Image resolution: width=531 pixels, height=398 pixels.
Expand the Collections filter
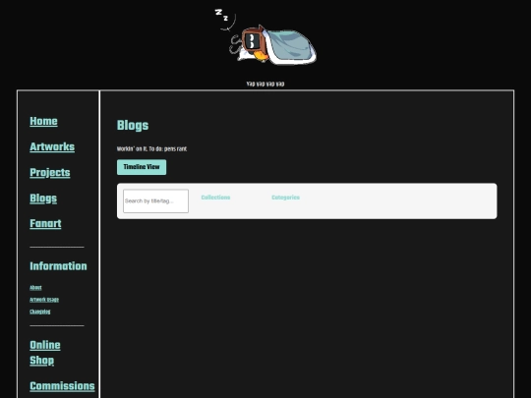[x=215, y=198]
